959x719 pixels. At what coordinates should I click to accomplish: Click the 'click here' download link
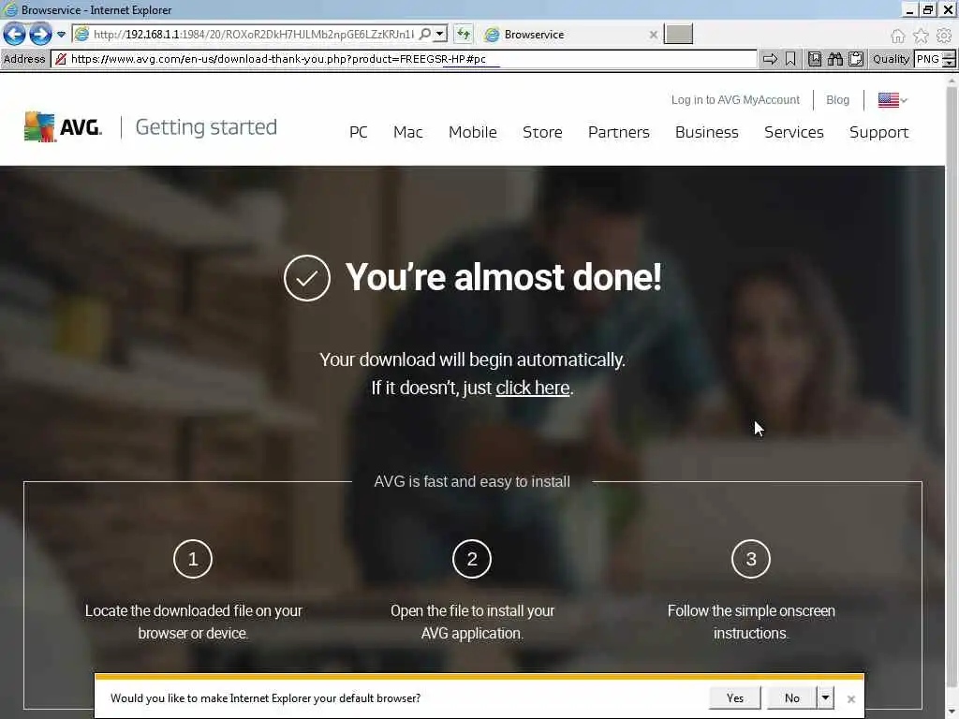coord(533,388)
